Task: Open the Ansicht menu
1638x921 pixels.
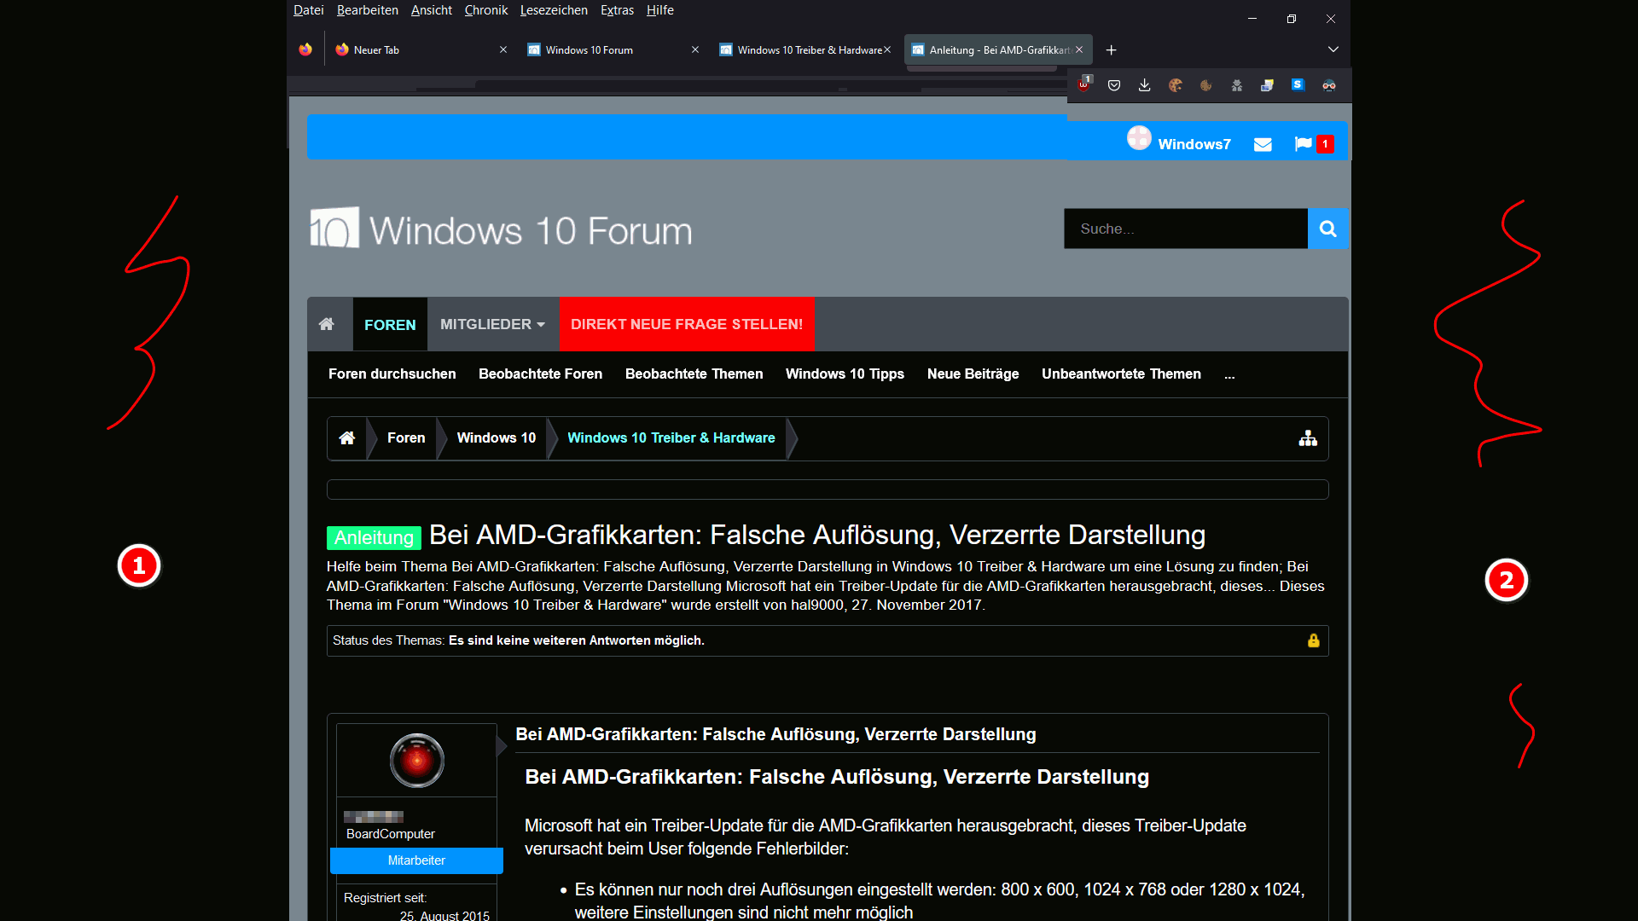Action: pyautogui.click(x=432, y=10)
